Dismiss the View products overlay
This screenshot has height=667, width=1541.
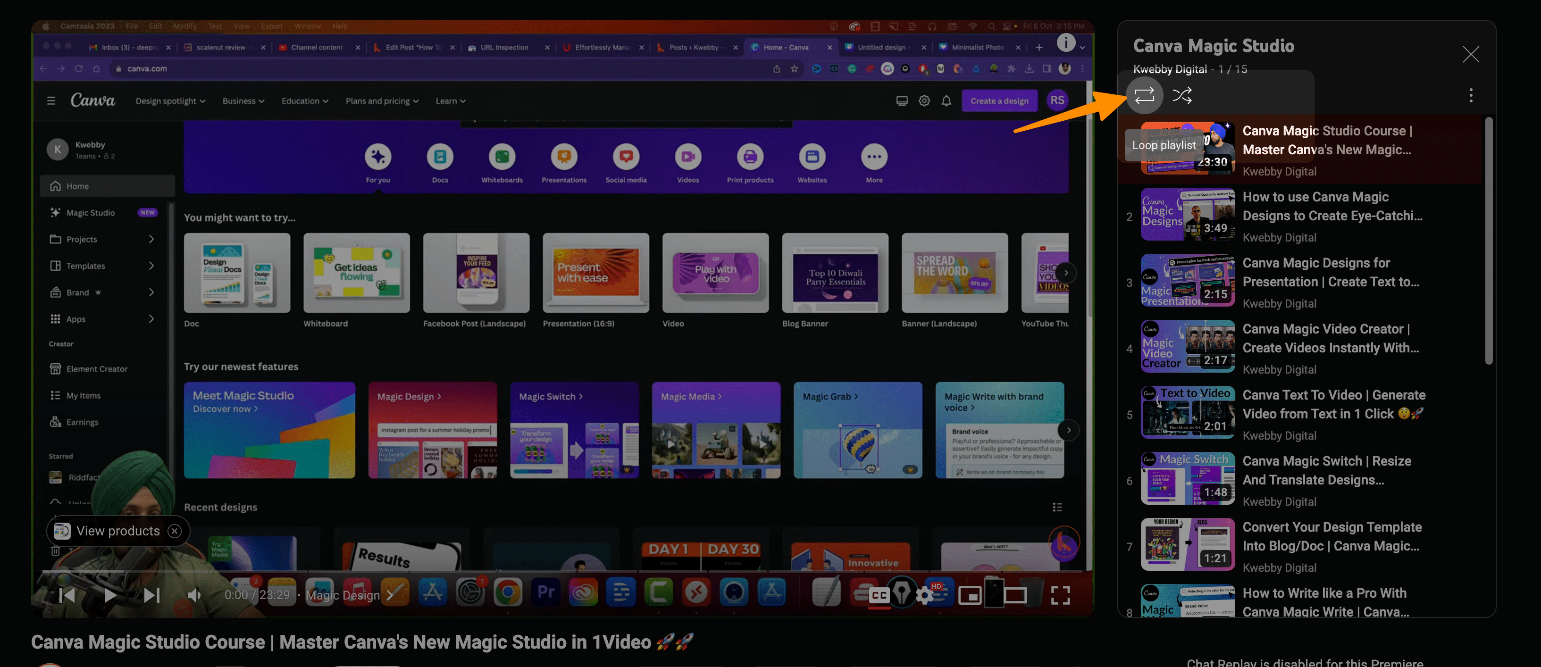[174, 531]
